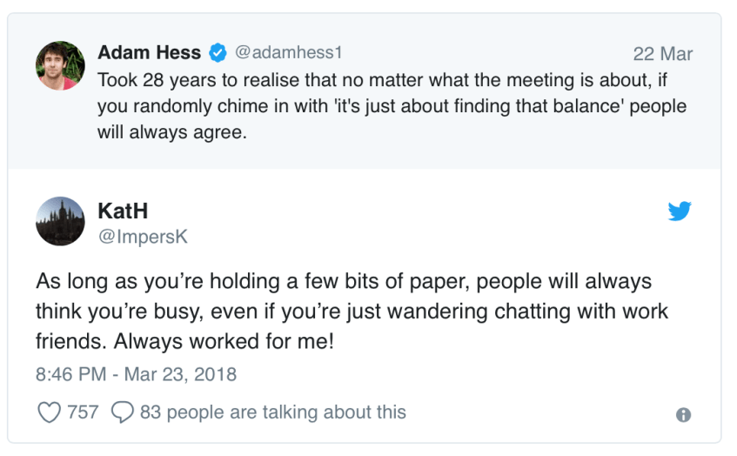The height and width of the screenshot is (456, 737).
Task: Click the quoted tweet text about finding balance
Action: [x=392, y=106]
